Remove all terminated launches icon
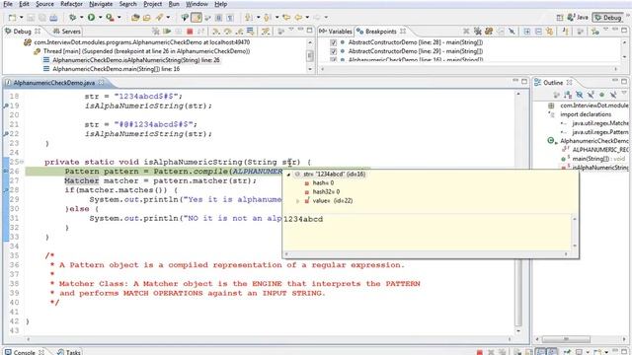The image size is (632, 355). [156, 31]
